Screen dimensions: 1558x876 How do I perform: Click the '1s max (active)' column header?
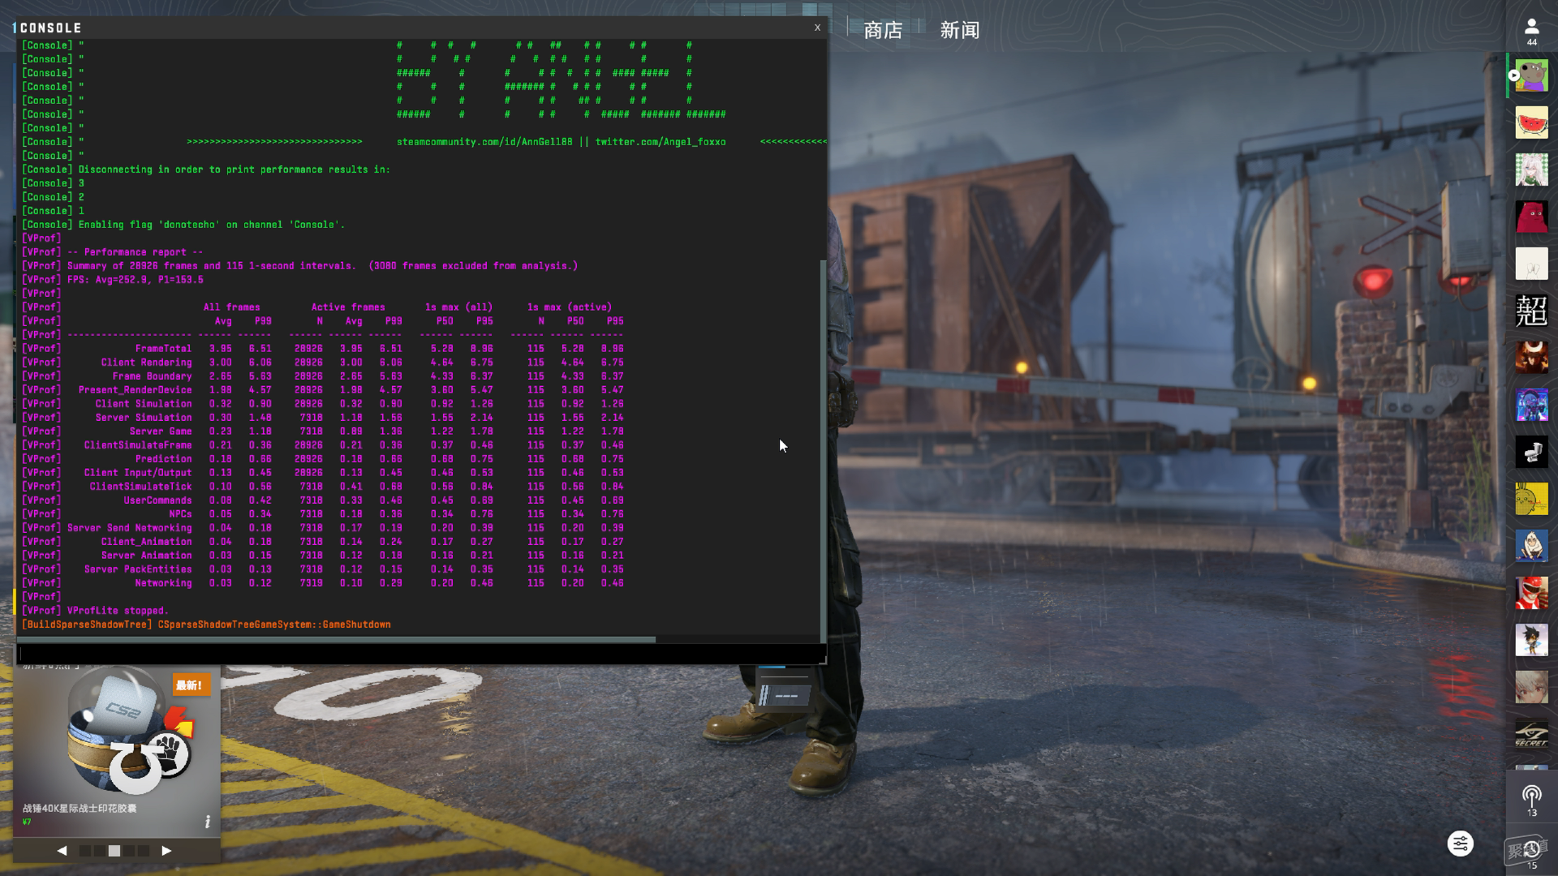(x=570, y=307)
